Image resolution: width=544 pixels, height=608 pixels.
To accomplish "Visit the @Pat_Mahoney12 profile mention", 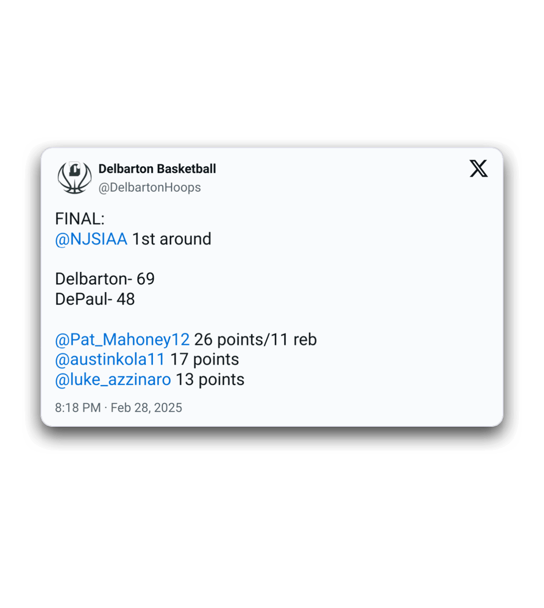I will coord(122,340).
